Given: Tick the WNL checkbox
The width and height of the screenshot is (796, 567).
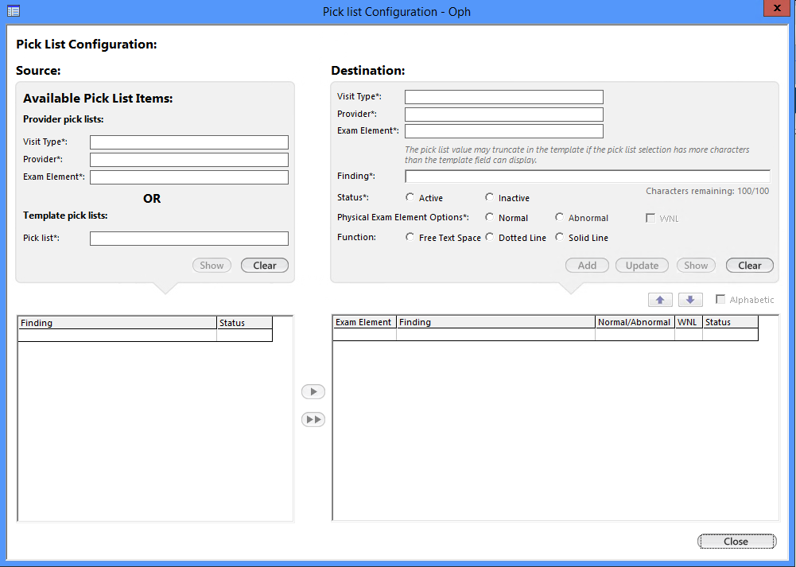Looking at the screenshot, I should click(650, 218).
